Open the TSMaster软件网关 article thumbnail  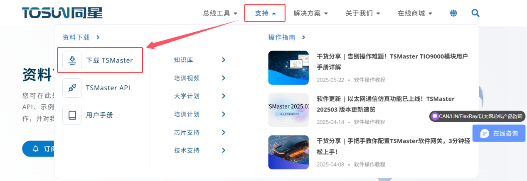pos(288,152)
